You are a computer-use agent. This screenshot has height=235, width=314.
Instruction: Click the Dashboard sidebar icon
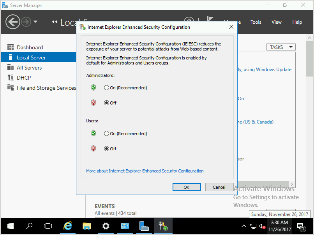11,47
